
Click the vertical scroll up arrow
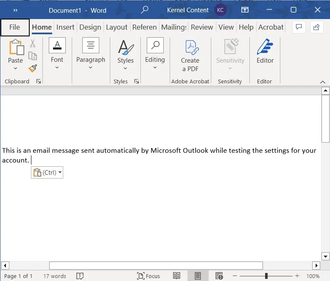coord(325,91)
